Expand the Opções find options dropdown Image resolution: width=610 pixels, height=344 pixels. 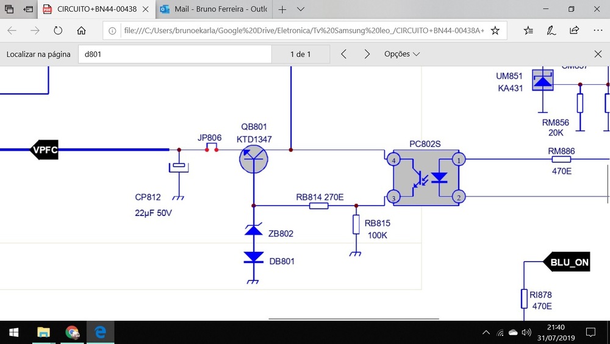[402, 54]
